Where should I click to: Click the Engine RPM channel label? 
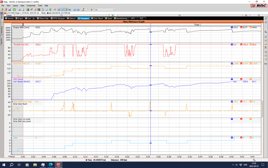click(21, 27)
